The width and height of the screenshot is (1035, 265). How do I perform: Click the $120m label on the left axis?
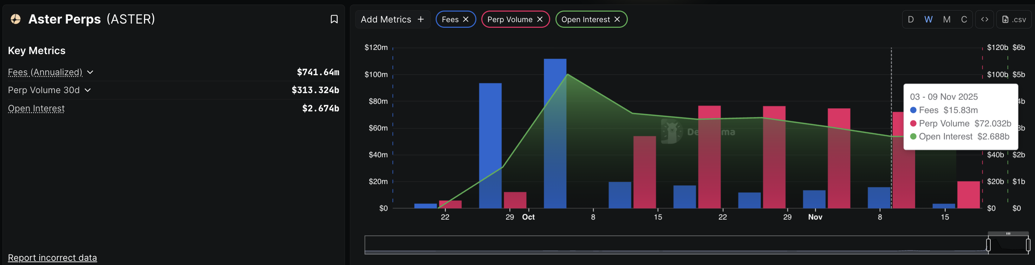click(376, 47)
